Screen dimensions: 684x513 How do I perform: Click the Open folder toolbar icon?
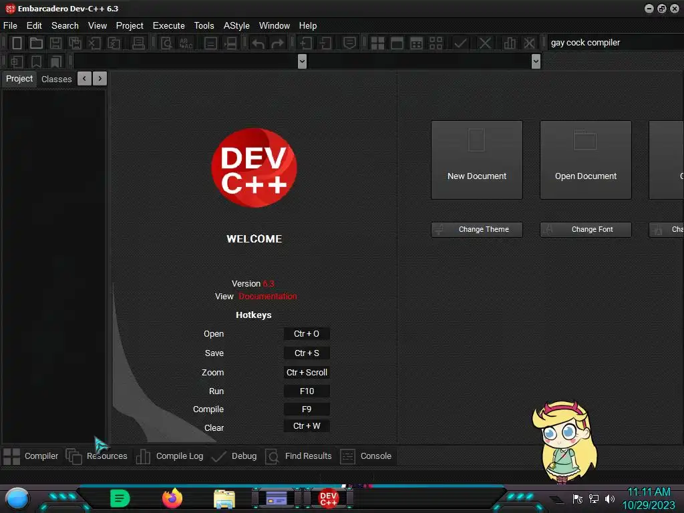pyautogui.click(x=36, y=43)
